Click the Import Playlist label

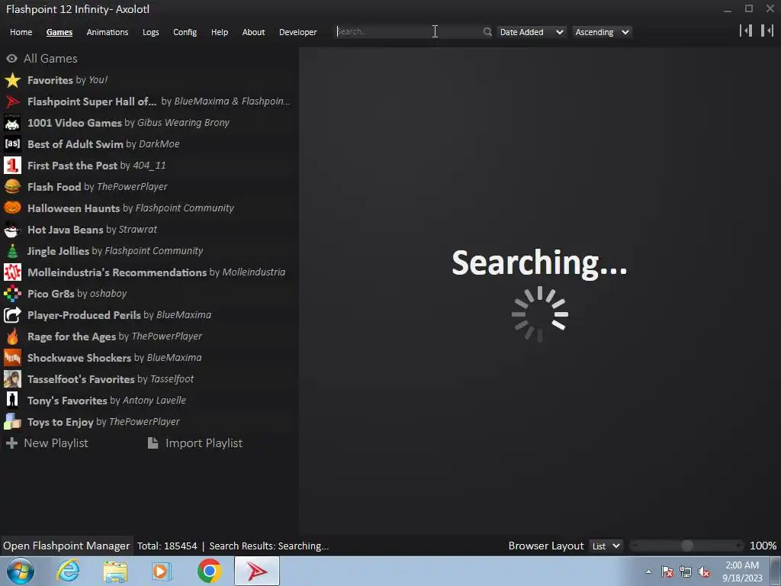[204, 443]
